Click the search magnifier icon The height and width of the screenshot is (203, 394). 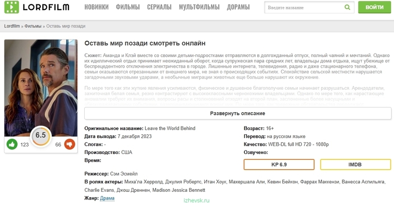coord(348,7)
